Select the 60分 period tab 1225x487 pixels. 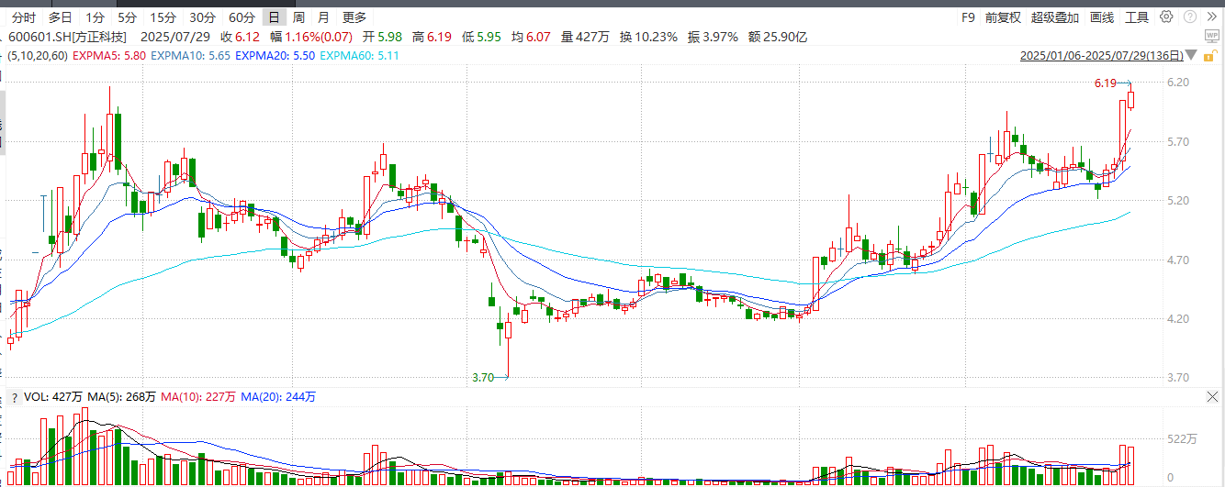point(242,17)
